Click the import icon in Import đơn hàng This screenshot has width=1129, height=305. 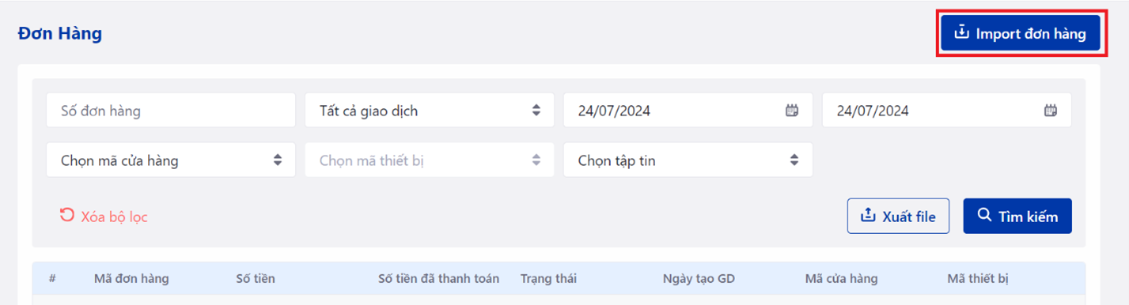(x=962, y=33)
